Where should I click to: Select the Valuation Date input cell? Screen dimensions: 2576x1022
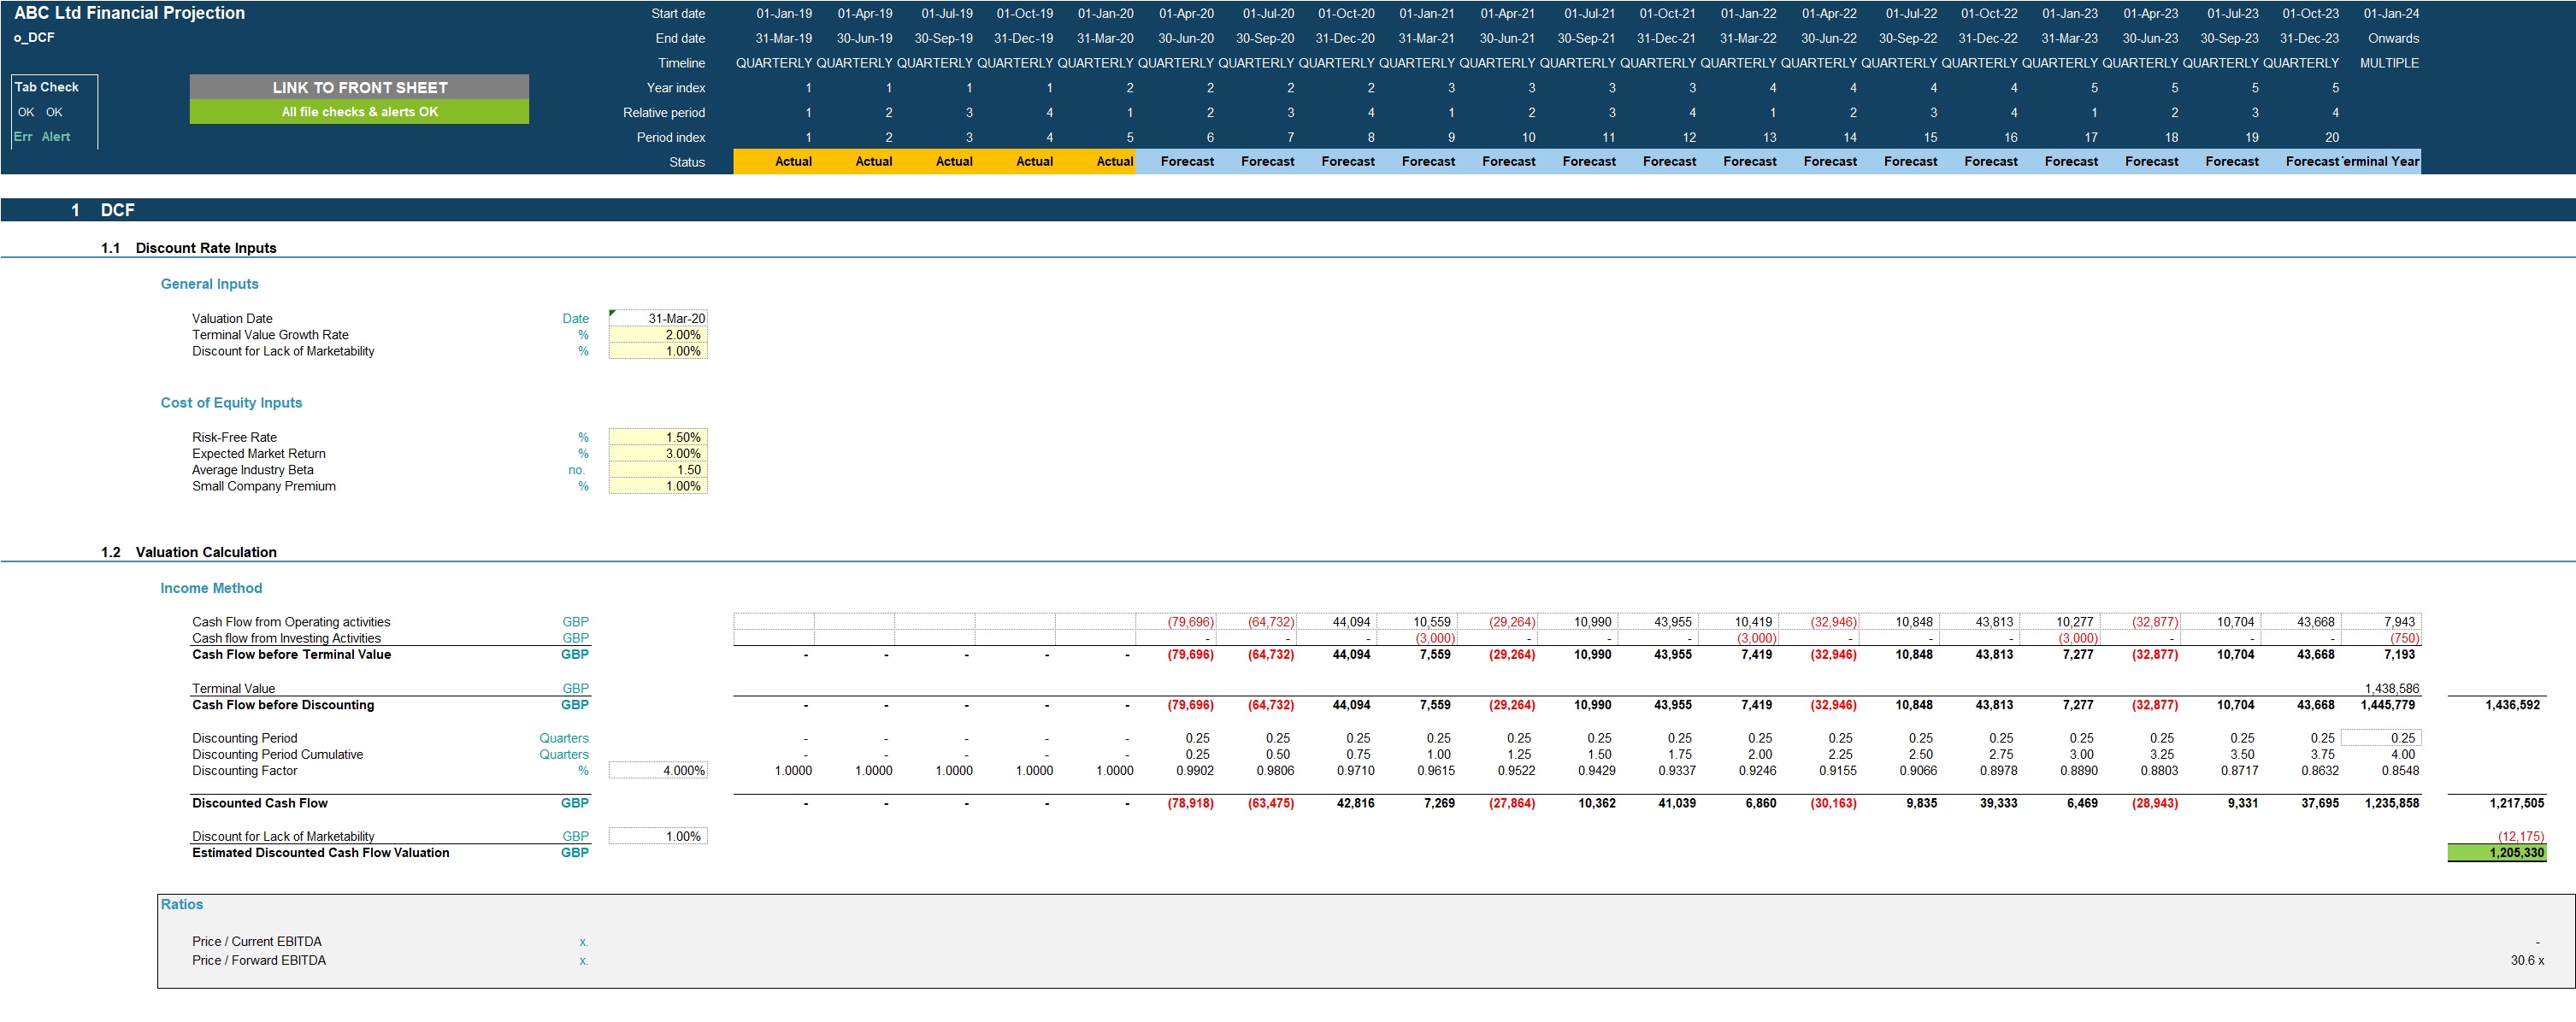(658, 319)
